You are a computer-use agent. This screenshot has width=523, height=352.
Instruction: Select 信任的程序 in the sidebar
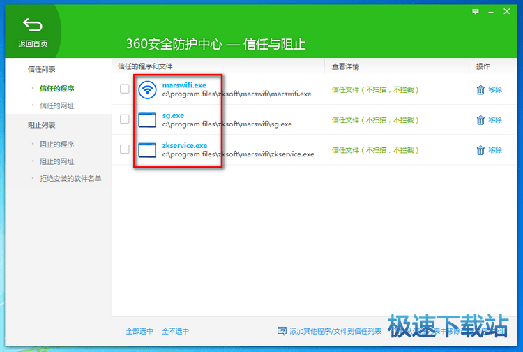click(x=56, y=89)
